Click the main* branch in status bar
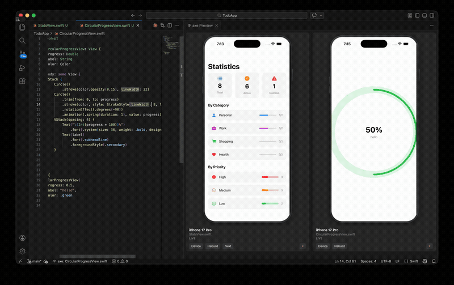 35,261
